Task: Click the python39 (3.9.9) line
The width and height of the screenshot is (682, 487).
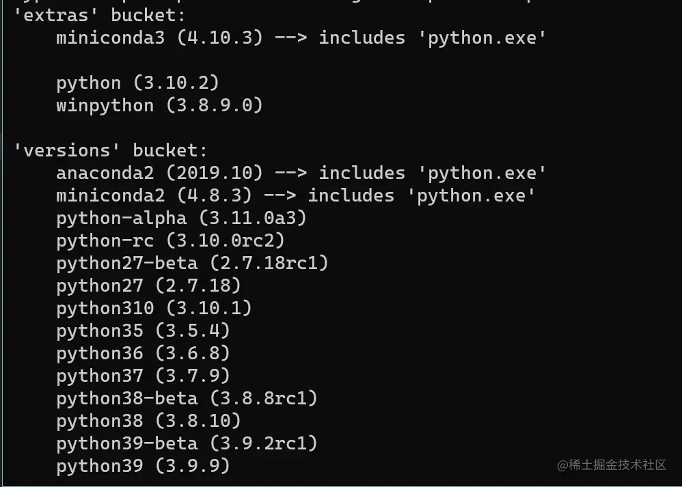Action: (143, 466)
